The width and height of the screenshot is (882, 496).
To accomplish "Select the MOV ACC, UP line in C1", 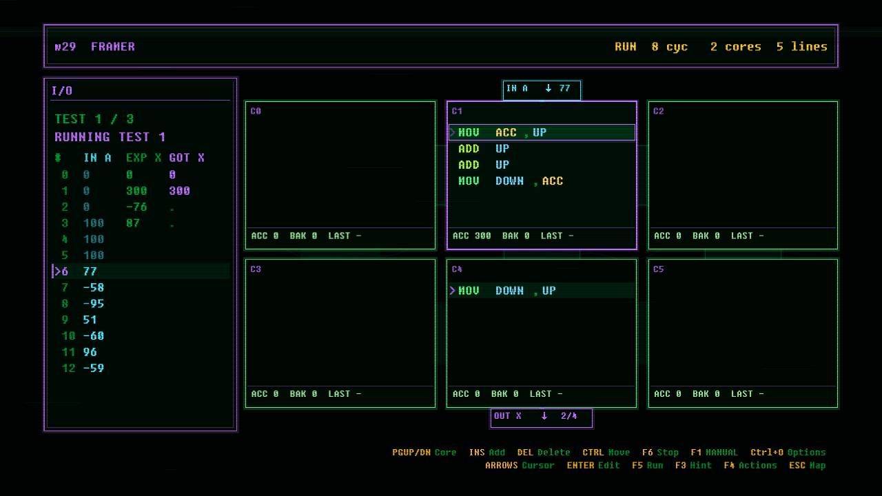I will pyautogui.click(x=542, y=132).
